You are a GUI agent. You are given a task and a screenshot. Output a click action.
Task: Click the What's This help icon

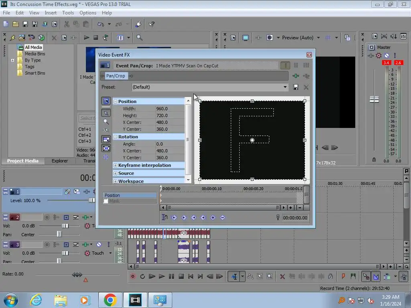pos(151,24)
